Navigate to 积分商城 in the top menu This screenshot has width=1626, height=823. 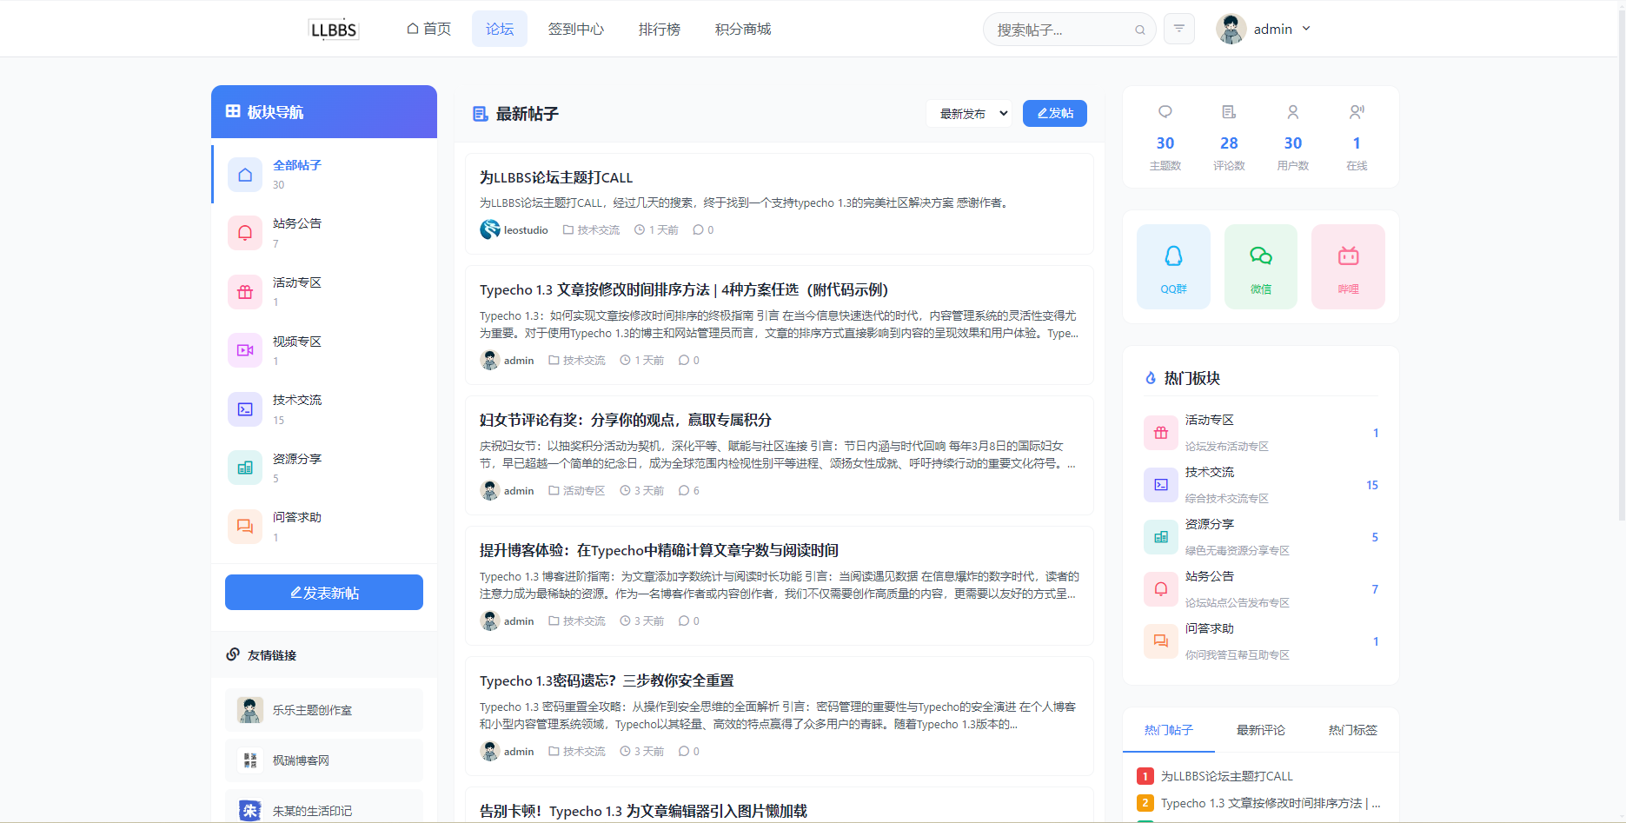tap(742, 29)
